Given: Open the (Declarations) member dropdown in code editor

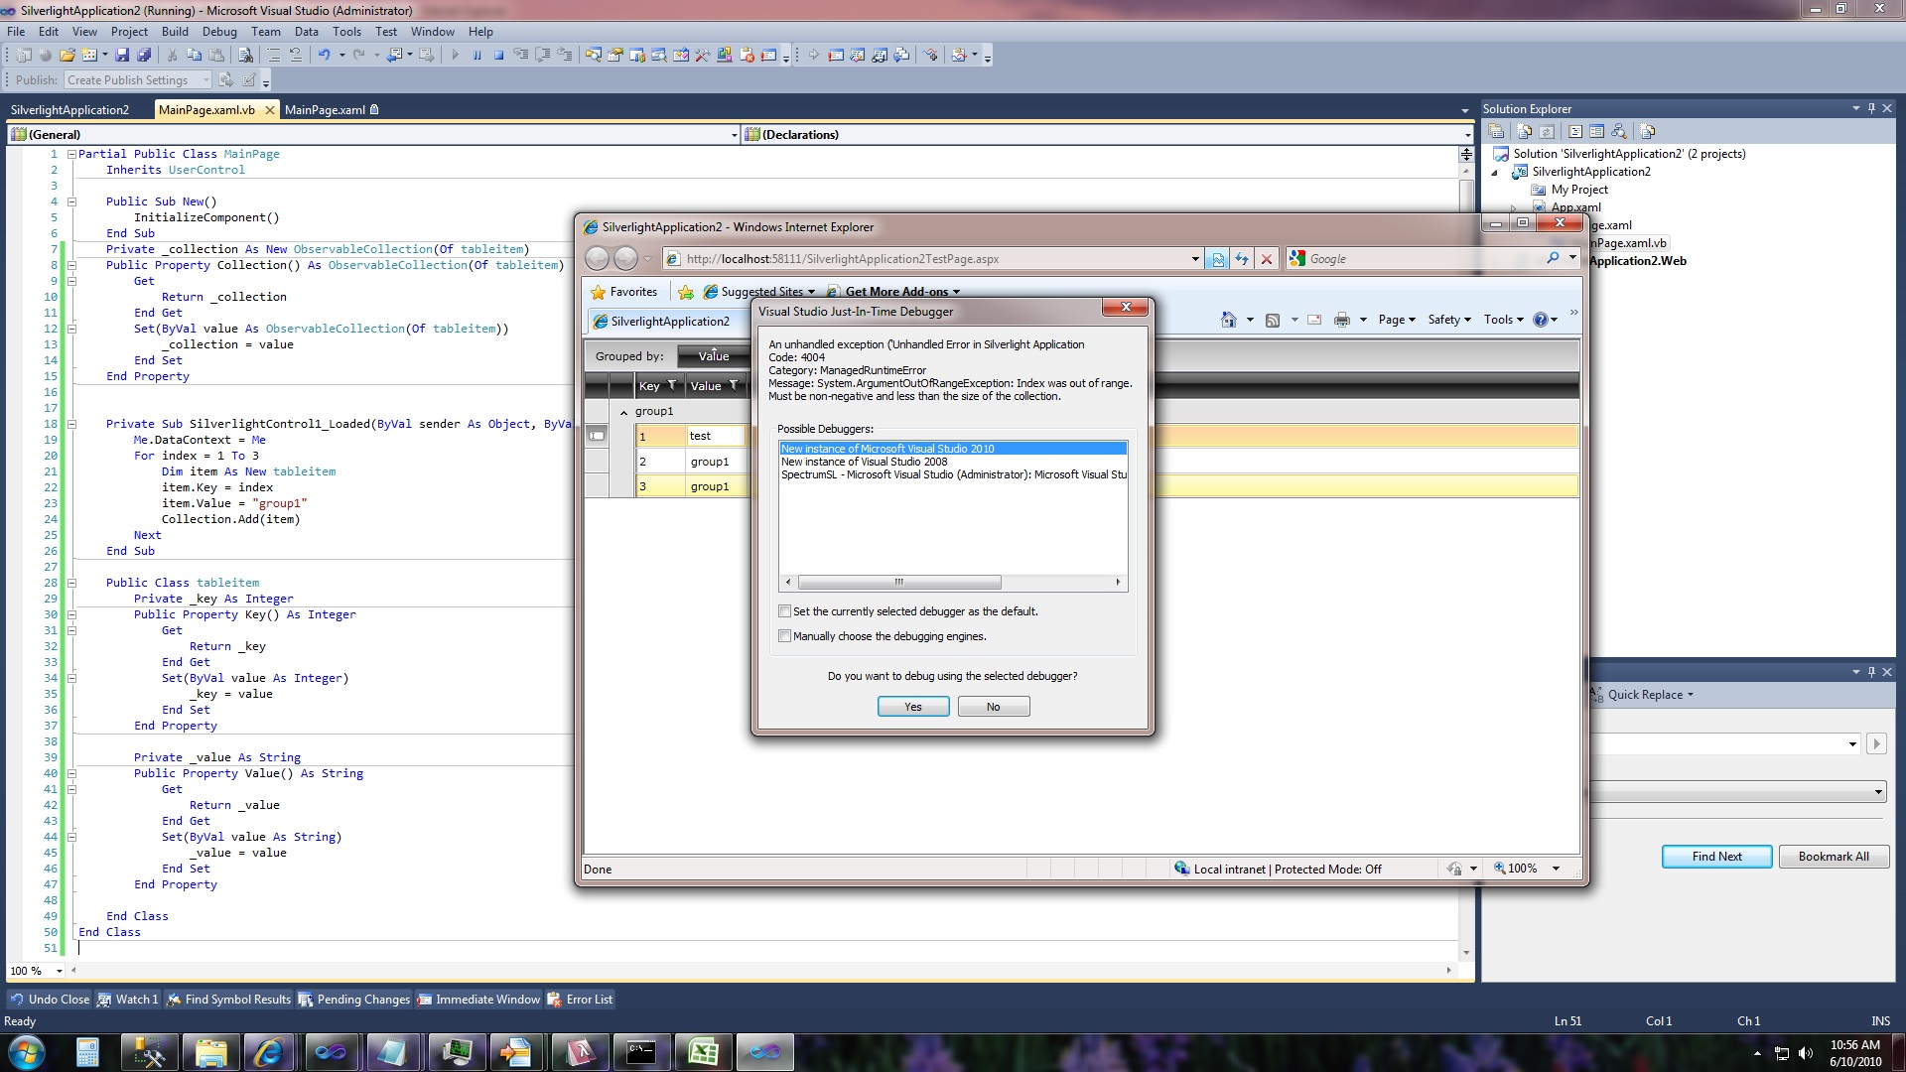Looking at the screenshot, I should click(1467, 135).
